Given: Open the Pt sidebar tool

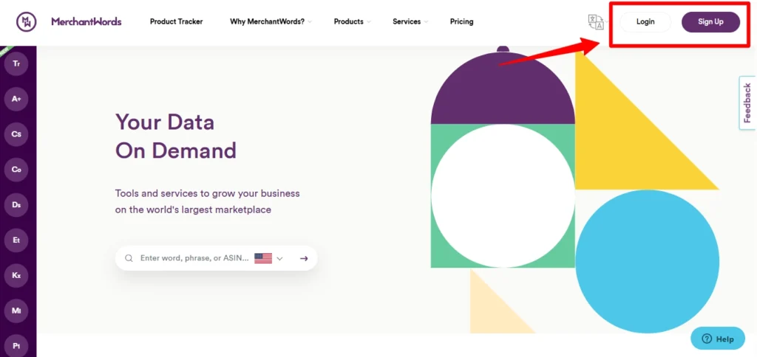Looking at the screenshot, I should 16,346.
